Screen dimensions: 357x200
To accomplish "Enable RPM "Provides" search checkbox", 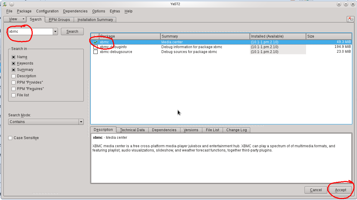I will (13, 83).
